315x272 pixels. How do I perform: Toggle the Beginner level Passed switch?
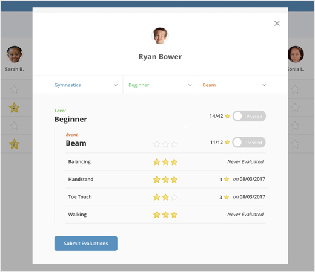click(249, 116)
